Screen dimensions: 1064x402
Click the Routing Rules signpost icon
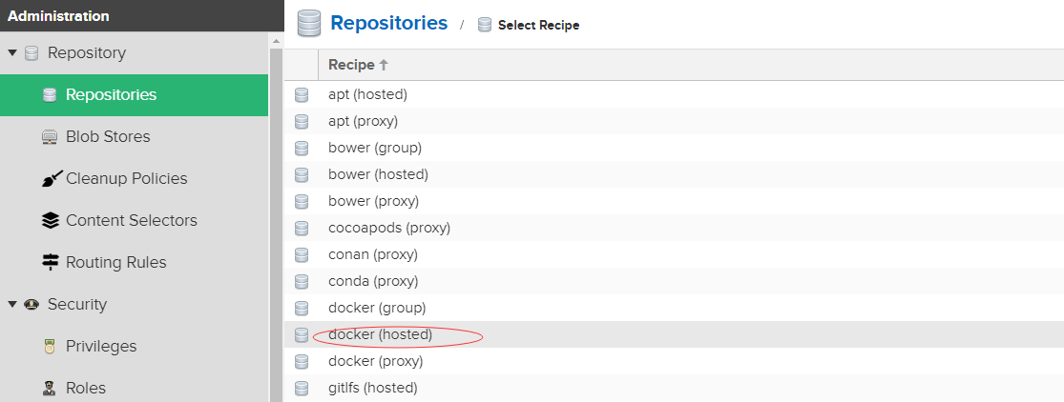51,263
